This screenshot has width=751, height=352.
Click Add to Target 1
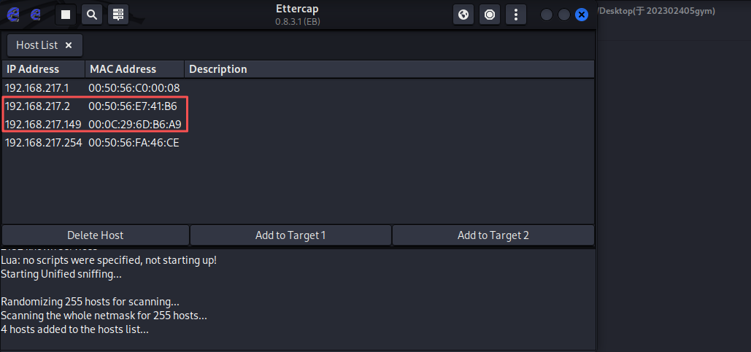[x=290, y=235]
